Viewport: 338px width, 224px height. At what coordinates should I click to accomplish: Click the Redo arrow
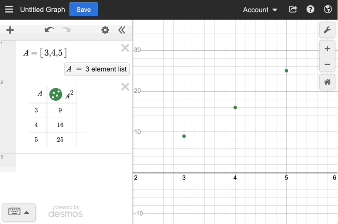coord(66,30)
